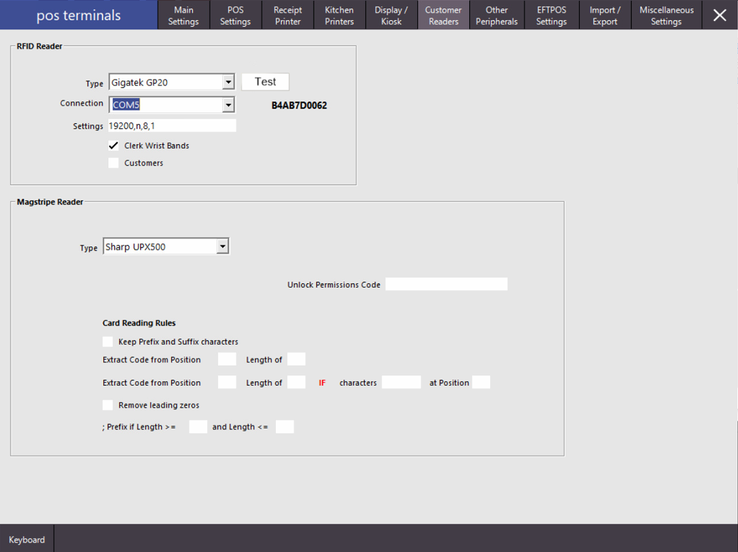The height and width of the screenshot is (552, 738).
Task: Enable the Customers checkbox
Action: click(114, 163)
